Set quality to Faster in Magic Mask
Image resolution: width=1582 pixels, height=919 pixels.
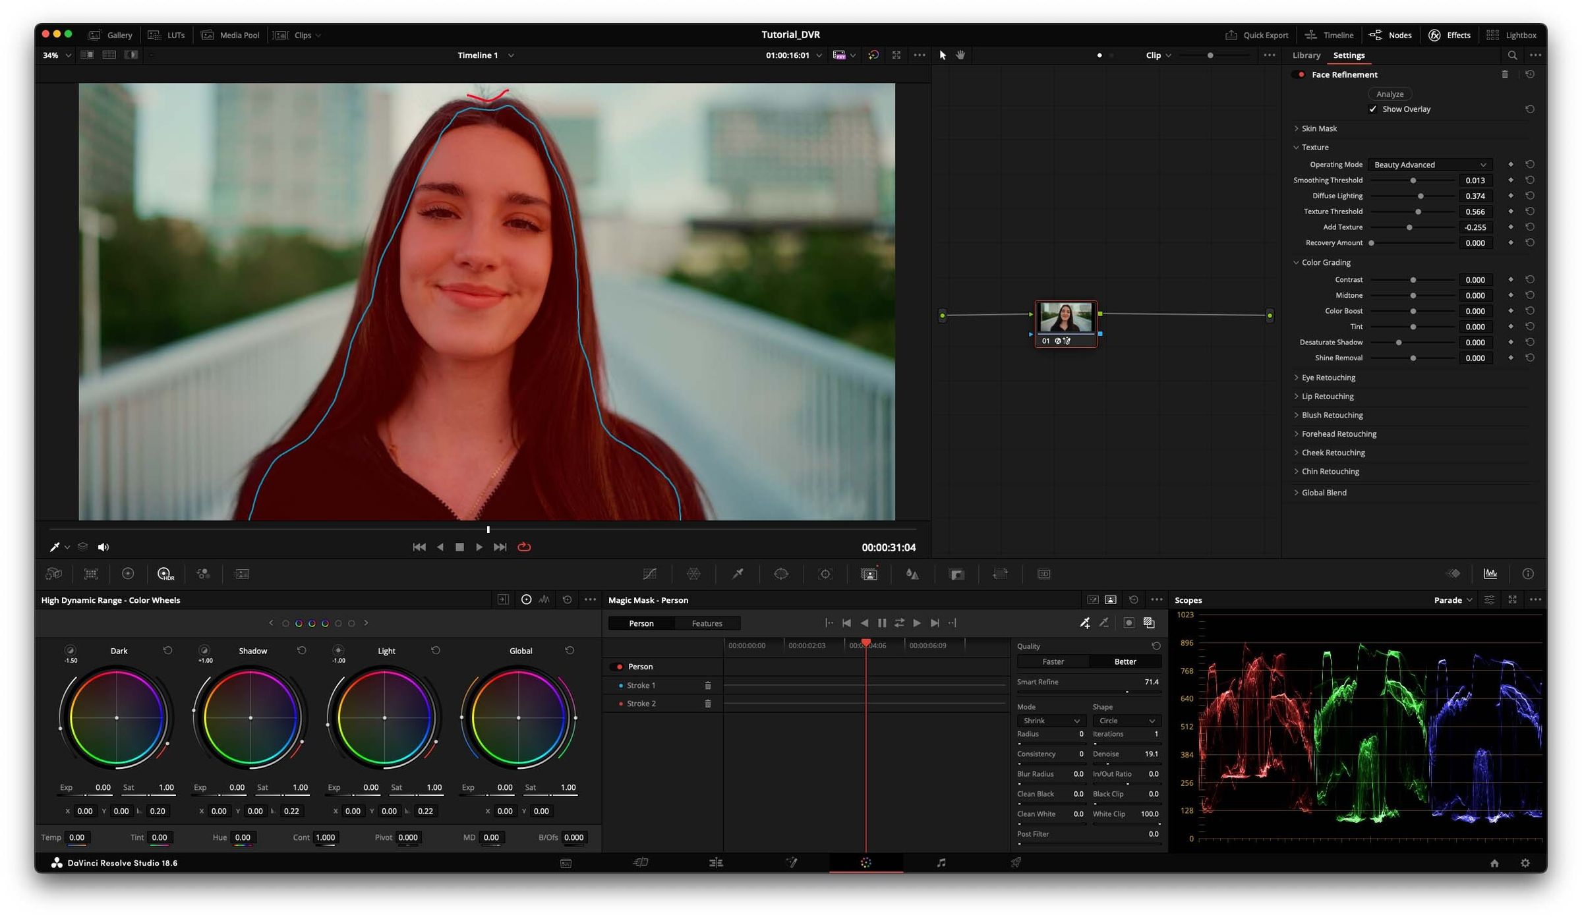coord(1053,661)
